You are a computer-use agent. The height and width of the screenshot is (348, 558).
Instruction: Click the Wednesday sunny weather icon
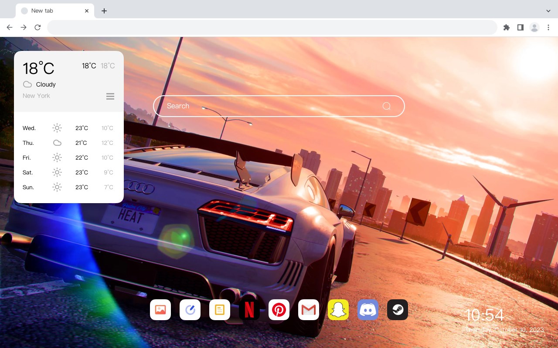(57, 128)
